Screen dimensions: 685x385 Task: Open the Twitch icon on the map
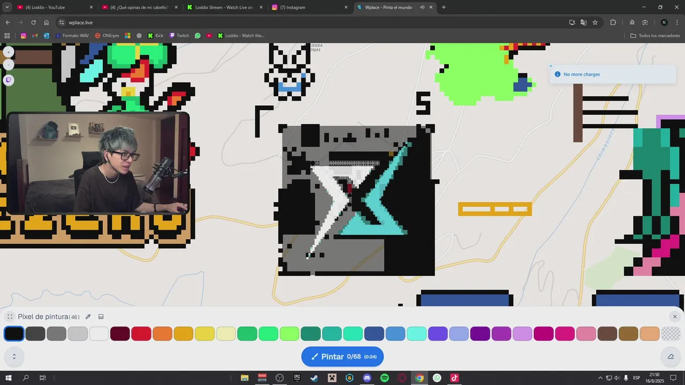[9, 80]
